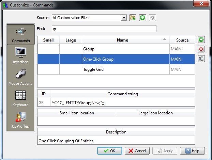This screenshot has width=212, height=160.
Task: Open the Keyboard section
Action: 21,99
